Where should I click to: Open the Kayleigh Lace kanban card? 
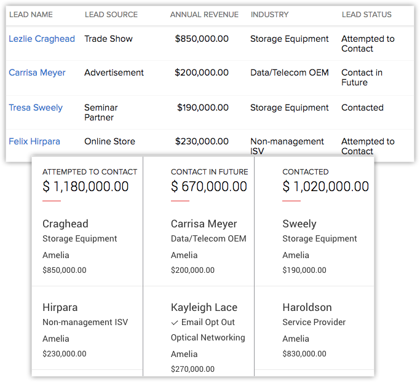(204, 307)
